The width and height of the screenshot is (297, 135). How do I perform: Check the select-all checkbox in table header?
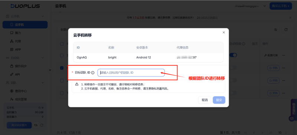(62, 44)
